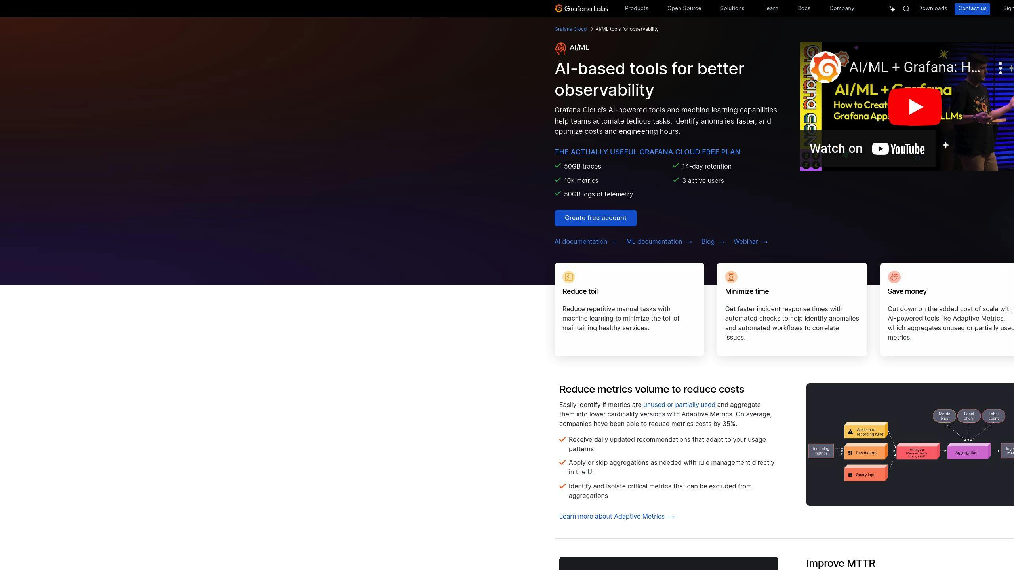Click the YouTube logo in Watch on bar
The height and width of the screenshot is (570, 1014).
(898, 149)
